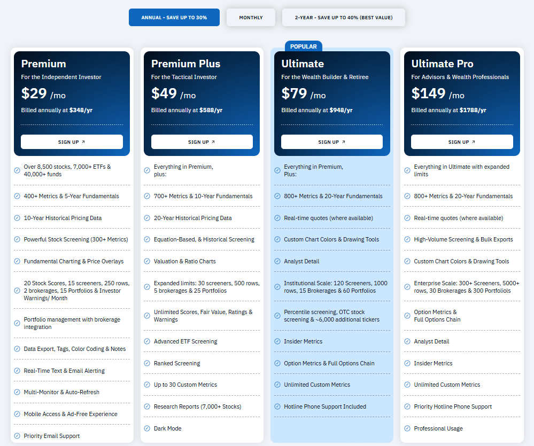Viewport: 534px width, 446px height.
Task: Click checkmark icon beside Priority Email Support
Action: [17, 436]
